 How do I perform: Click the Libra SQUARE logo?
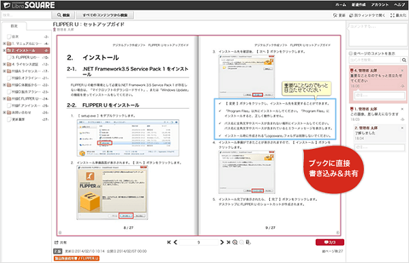pyautogui.click(x=29, y=5)
